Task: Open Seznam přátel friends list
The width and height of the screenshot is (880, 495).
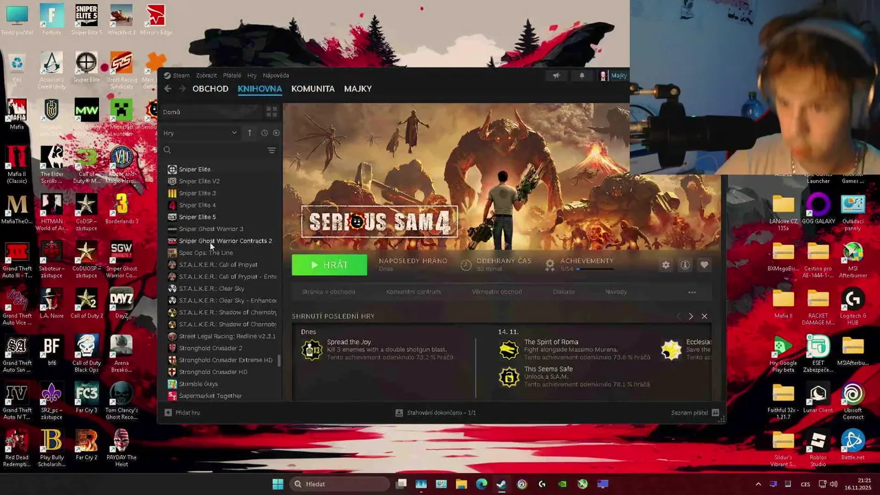Action: click(695, 412)
